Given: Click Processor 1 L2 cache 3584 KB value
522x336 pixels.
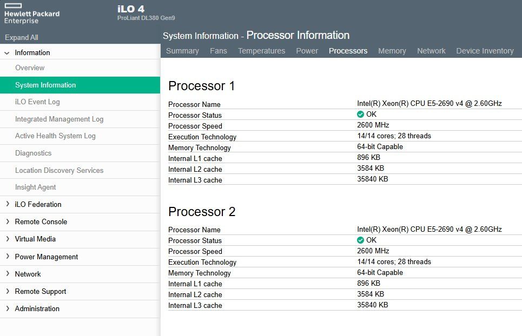Looking at the screenshot, I should coord(371,168).
